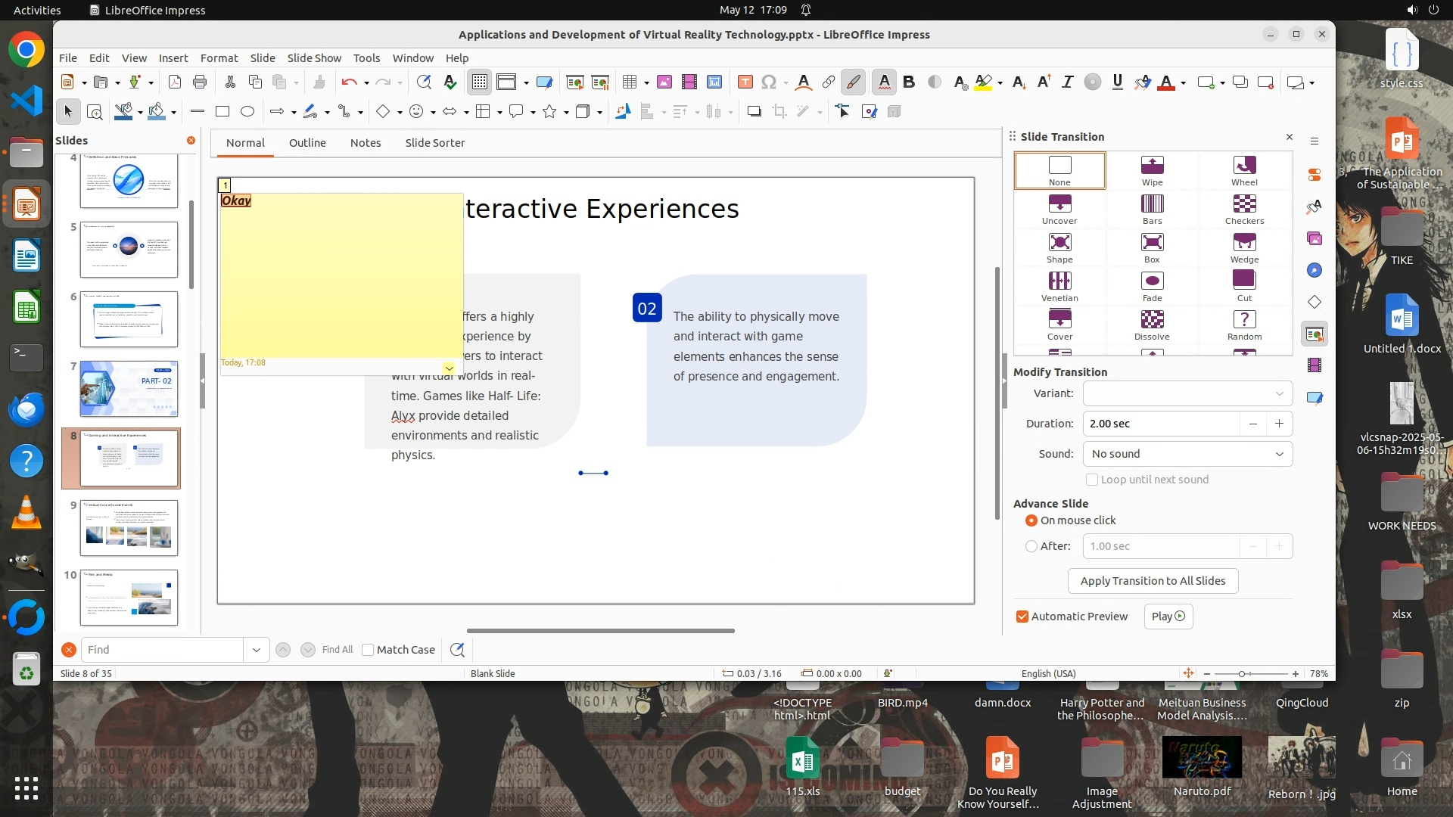Viewport: 1453px width, 817px height.
Task: Select the After advance slide radio button
Action: point(1031,546)
